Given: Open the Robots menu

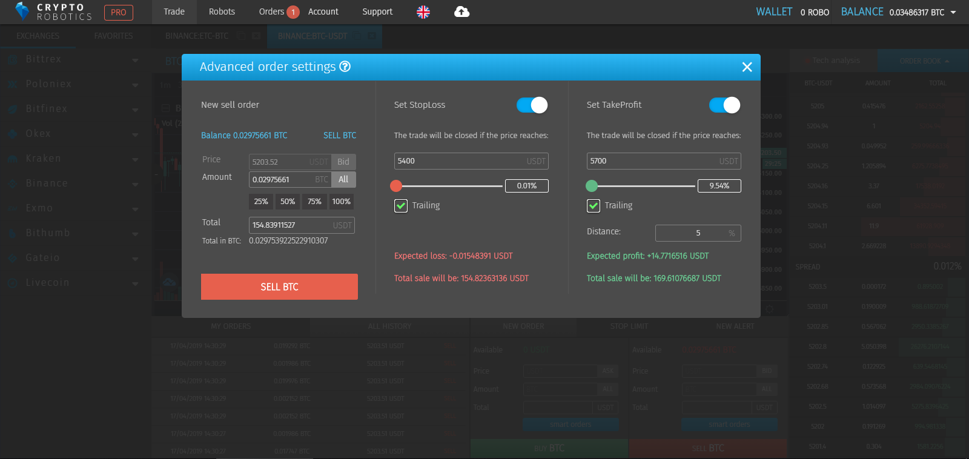Looking at the screenshot, I should point(222,12).
